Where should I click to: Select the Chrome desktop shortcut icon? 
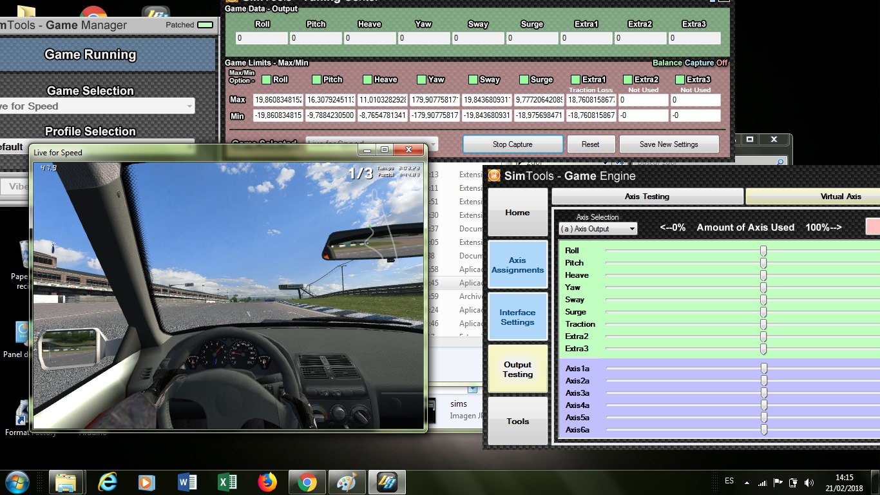93,12
